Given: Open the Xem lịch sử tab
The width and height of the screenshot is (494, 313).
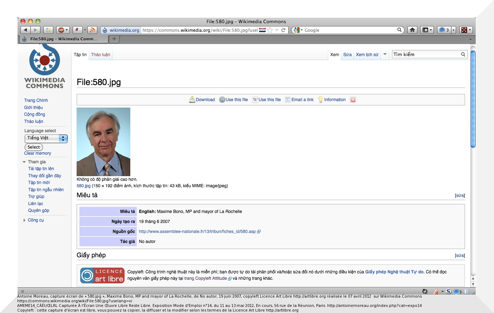Looking at the screenshot, I should pos(367,55).
